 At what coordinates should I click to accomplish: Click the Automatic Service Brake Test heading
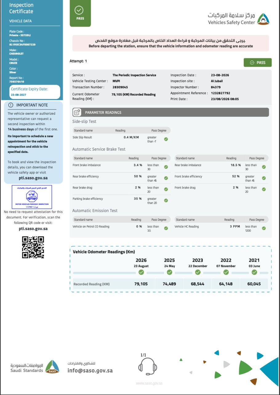[x=99, y=149]
